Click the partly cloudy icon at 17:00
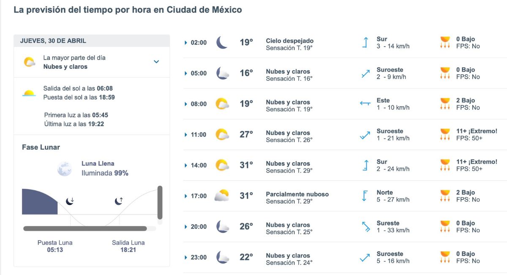Viewport: 507px width, 275px height. 223,195
